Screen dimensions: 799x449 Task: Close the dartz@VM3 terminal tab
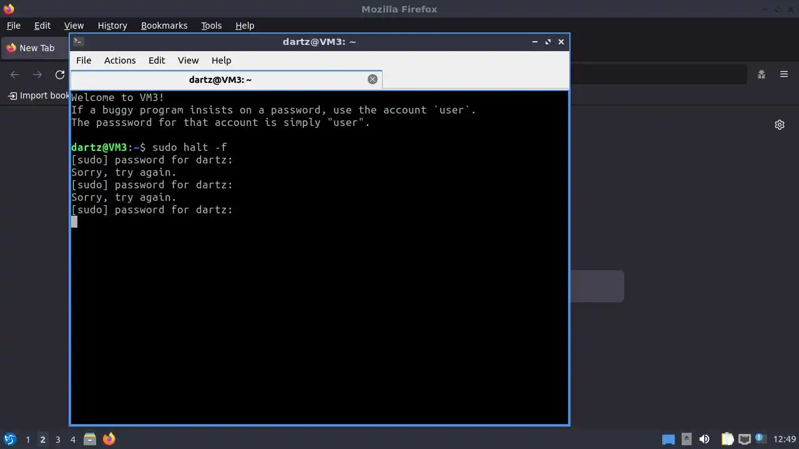(x=373, y=79)
